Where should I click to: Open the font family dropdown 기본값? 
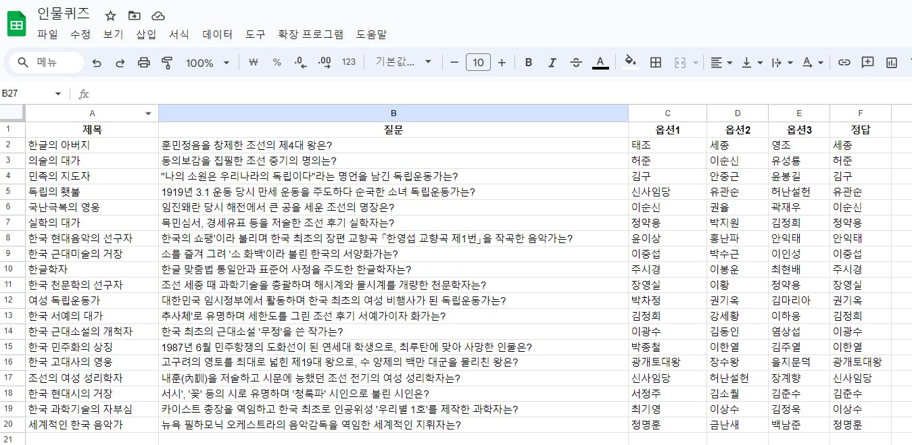coord(403,62)
